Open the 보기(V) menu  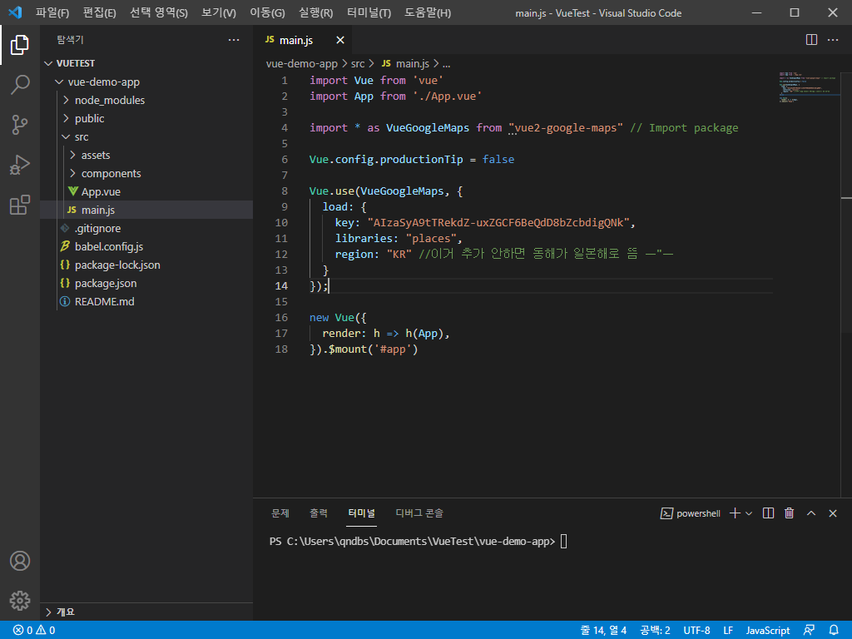[219, 12]
